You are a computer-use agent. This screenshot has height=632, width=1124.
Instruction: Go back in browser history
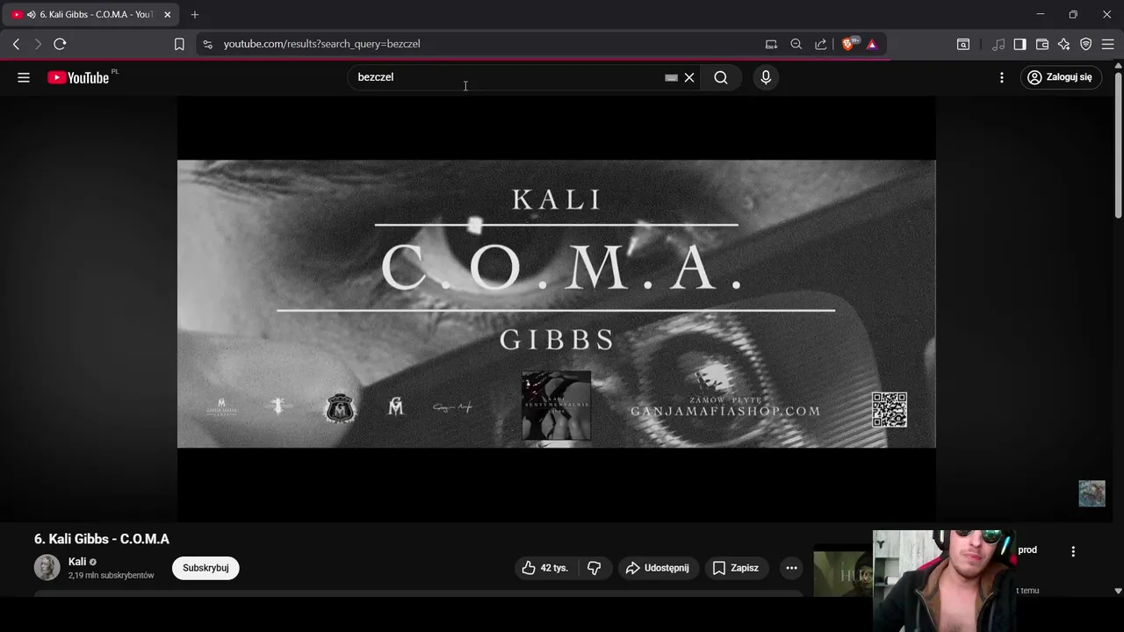coord(16,44)
